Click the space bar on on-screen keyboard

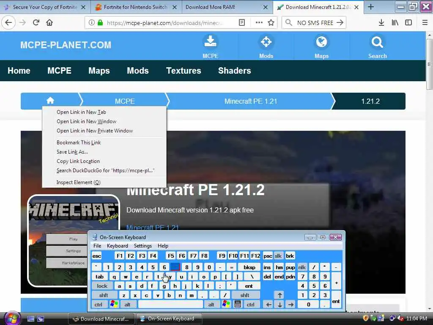point(171,304)
